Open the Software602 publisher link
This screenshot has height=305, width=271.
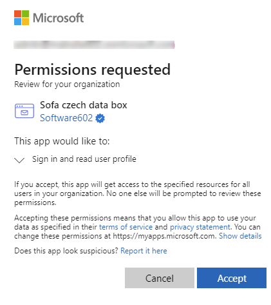pyautogui.click(x=66, y=118)
